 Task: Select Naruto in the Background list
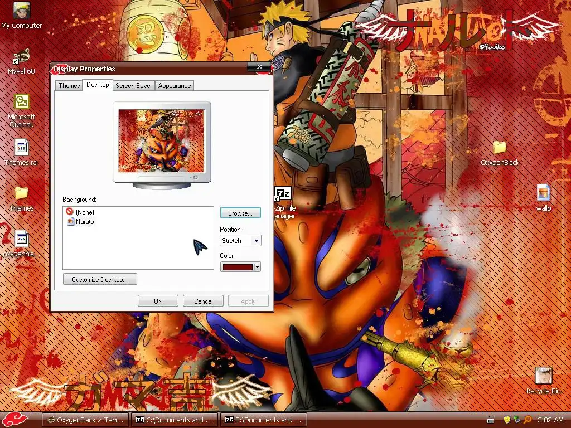tap(85, 222)
